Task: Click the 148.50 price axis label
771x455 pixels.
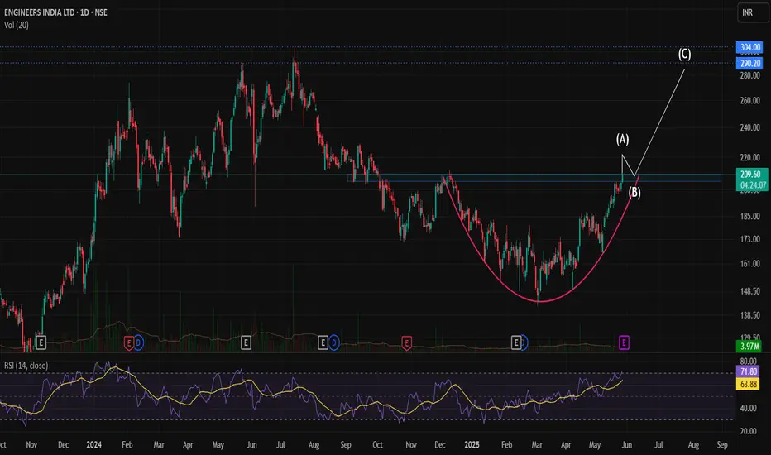Action: point(749,291)
